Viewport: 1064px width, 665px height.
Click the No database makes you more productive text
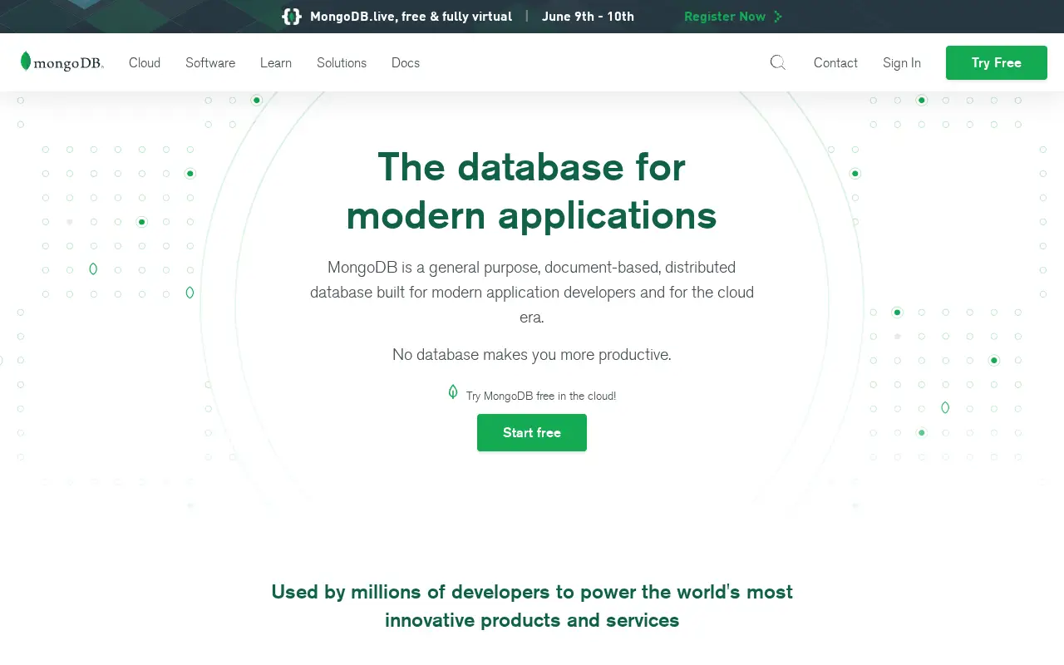(x=532, y=355)
